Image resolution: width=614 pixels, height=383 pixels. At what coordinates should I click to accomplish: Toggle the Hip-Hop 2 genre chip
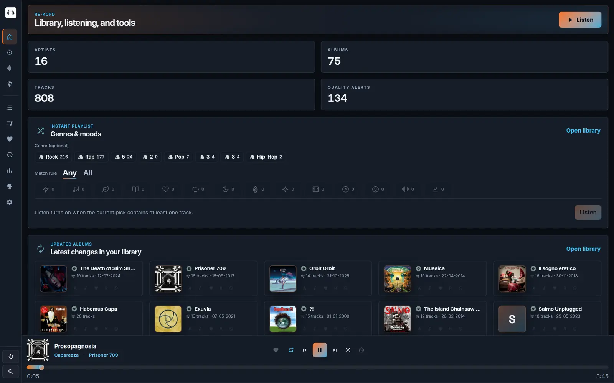pyautogui.click(x=266, y=157)
